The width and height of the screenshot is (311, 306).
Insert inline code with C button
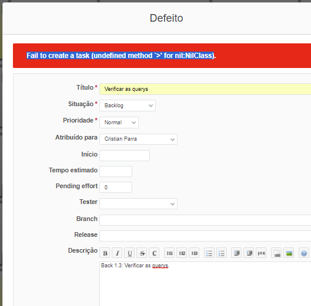pyautogui.click(x=154, y=253)
